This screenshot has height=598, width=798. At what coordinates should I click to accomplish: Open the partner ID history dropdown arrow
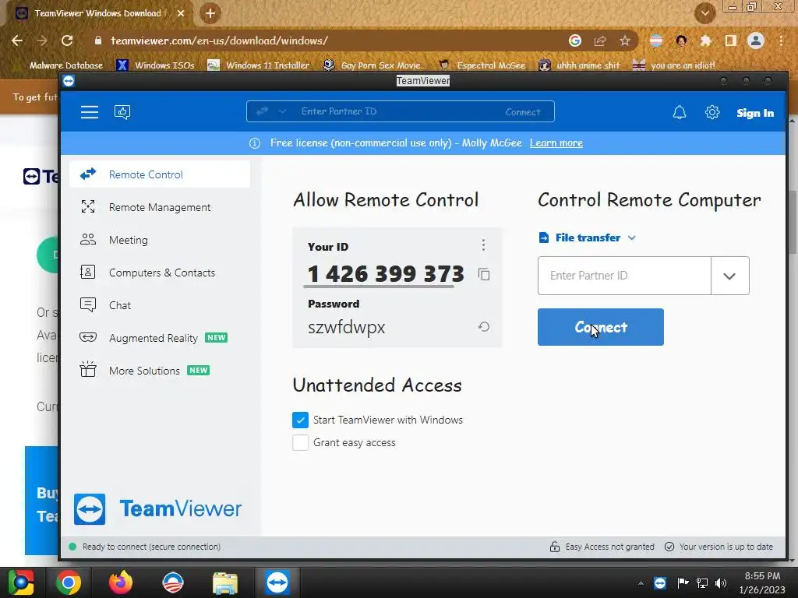pos(729,276)
